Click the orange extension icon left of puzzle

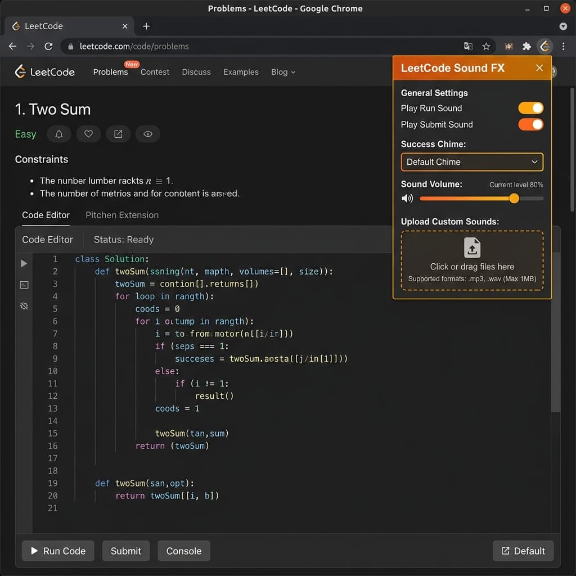point(508,46)
